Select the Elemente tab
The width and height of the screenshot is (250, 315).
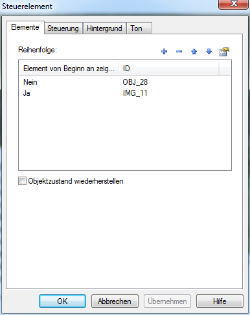pos(25,27)
